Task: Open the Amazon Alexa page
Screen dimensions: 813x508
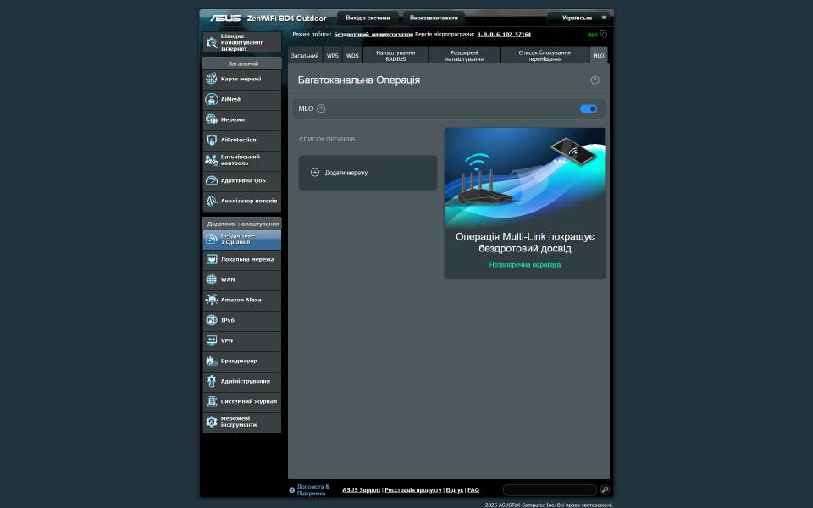Action: [x=241, y=300]
